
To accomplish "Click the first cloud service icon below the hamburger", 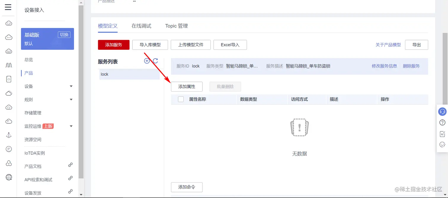I will point(9,23).
